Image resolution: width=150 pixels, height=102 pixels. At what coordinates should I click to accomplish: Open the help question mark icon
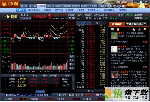click(x=130, y=2)
